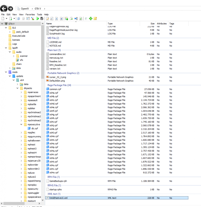The height and width of the screenshot is (207, 201).
Task: Click the export file arrow icon
Action: pos(71,18)
